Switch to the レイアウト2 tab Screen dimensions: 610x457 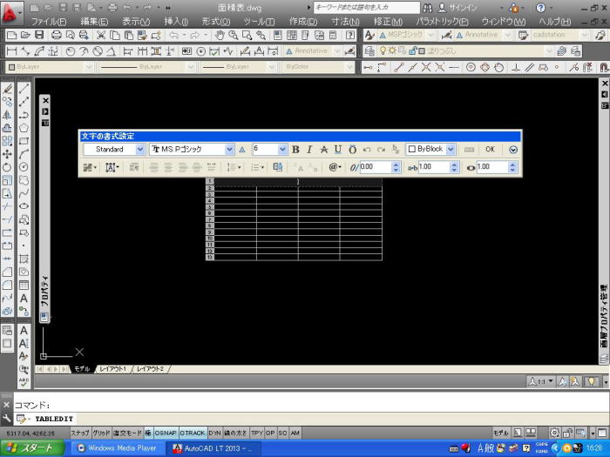point(151,369)
